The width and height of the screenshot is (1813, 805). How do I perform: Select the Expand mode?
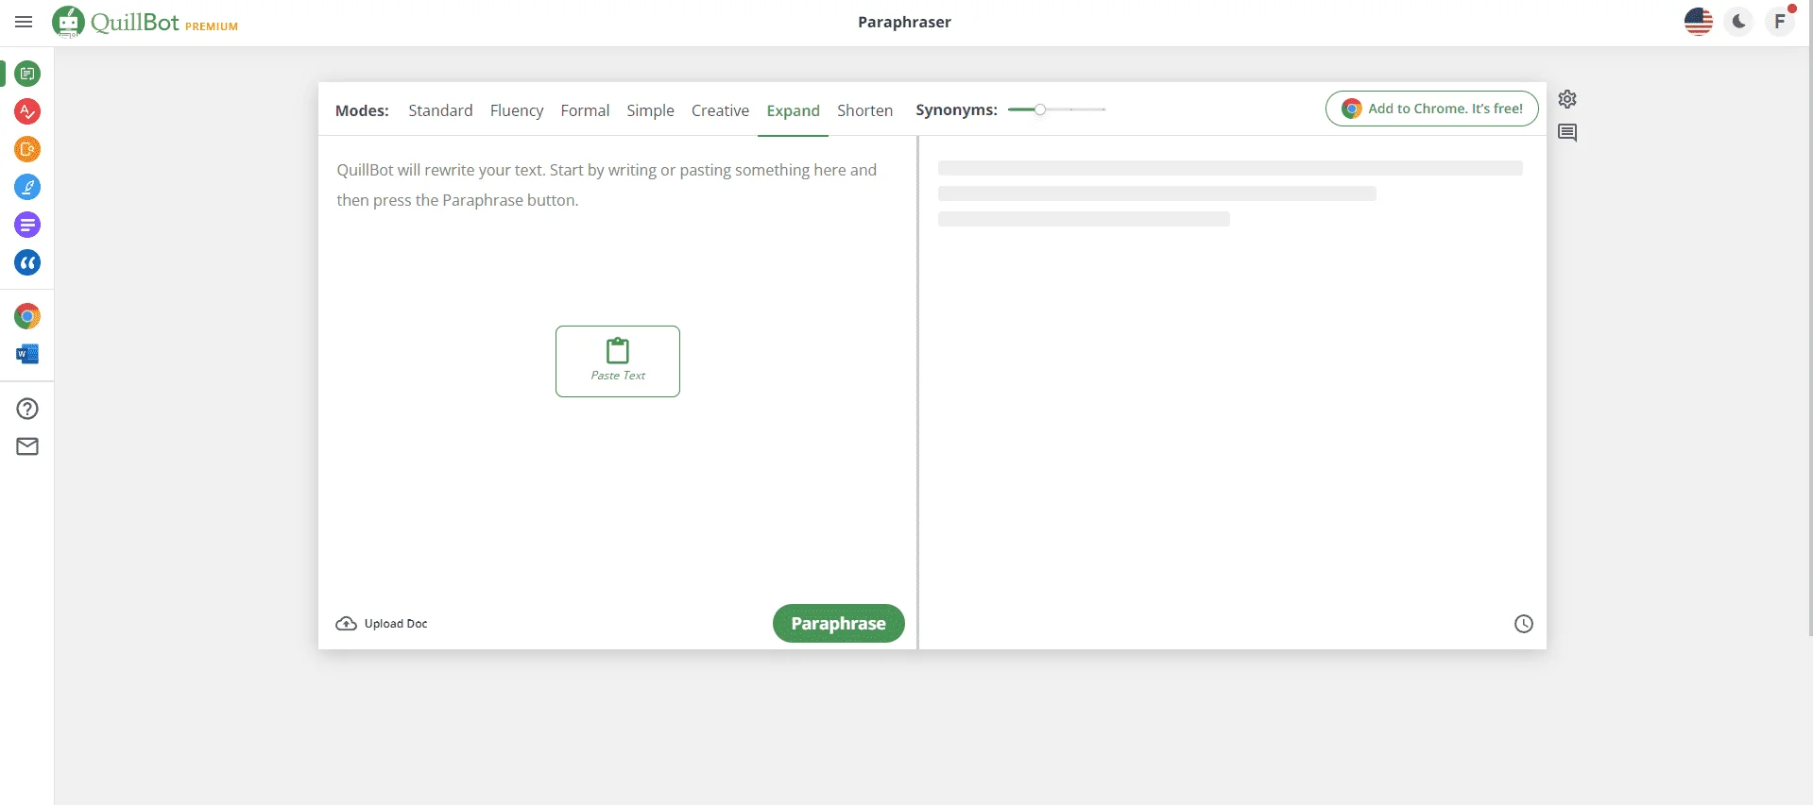[793, 110]
